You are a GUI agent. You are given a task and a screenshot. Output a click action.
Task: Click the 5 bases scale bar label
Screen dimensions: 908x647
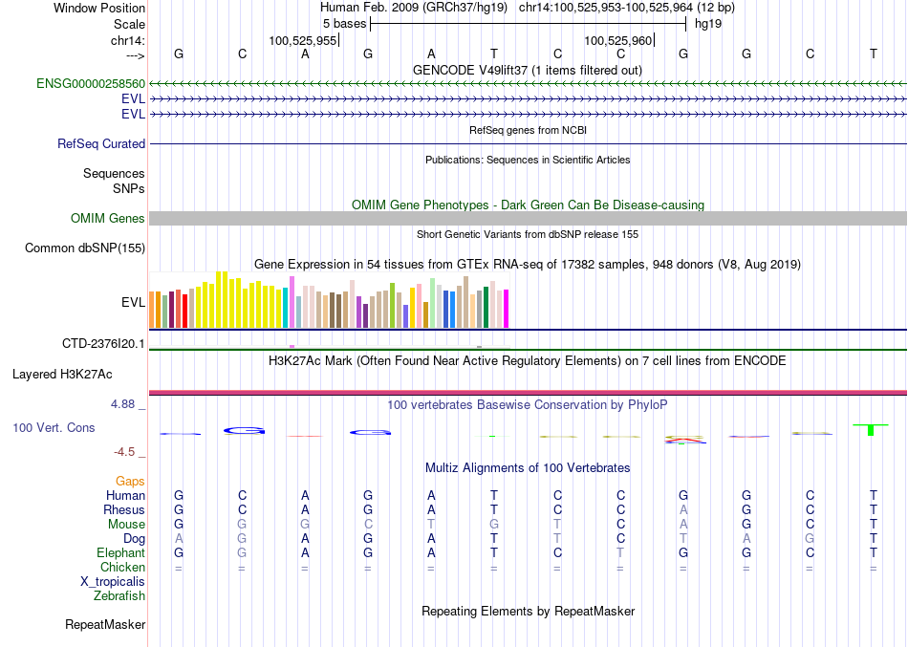point(344,24)
